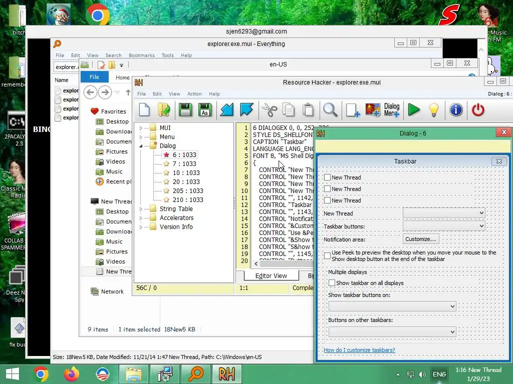
Task: Open the Windows Start button
Action: pyautogui.click(x=13, y=374)
